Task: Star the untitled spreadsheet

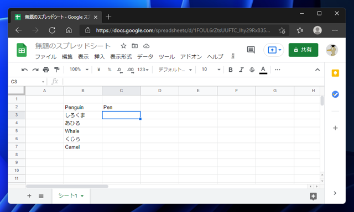Action: tap(123, 46)
